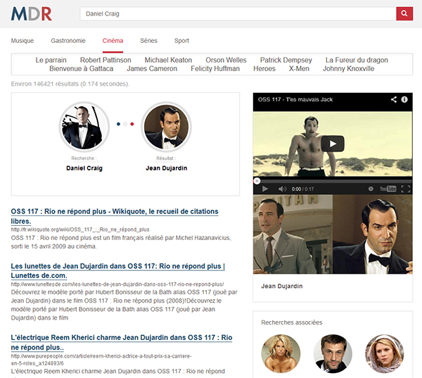Select the Robert Pattinson suggestion
The height and width of the screenshot is (378, 422).
pyautogui.click(x=105, y=60)
